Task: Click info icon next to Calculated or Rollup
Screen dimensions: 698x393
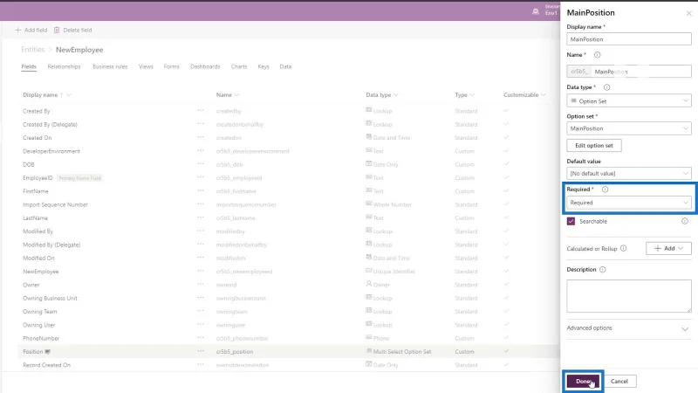Action: pos(623,248)
